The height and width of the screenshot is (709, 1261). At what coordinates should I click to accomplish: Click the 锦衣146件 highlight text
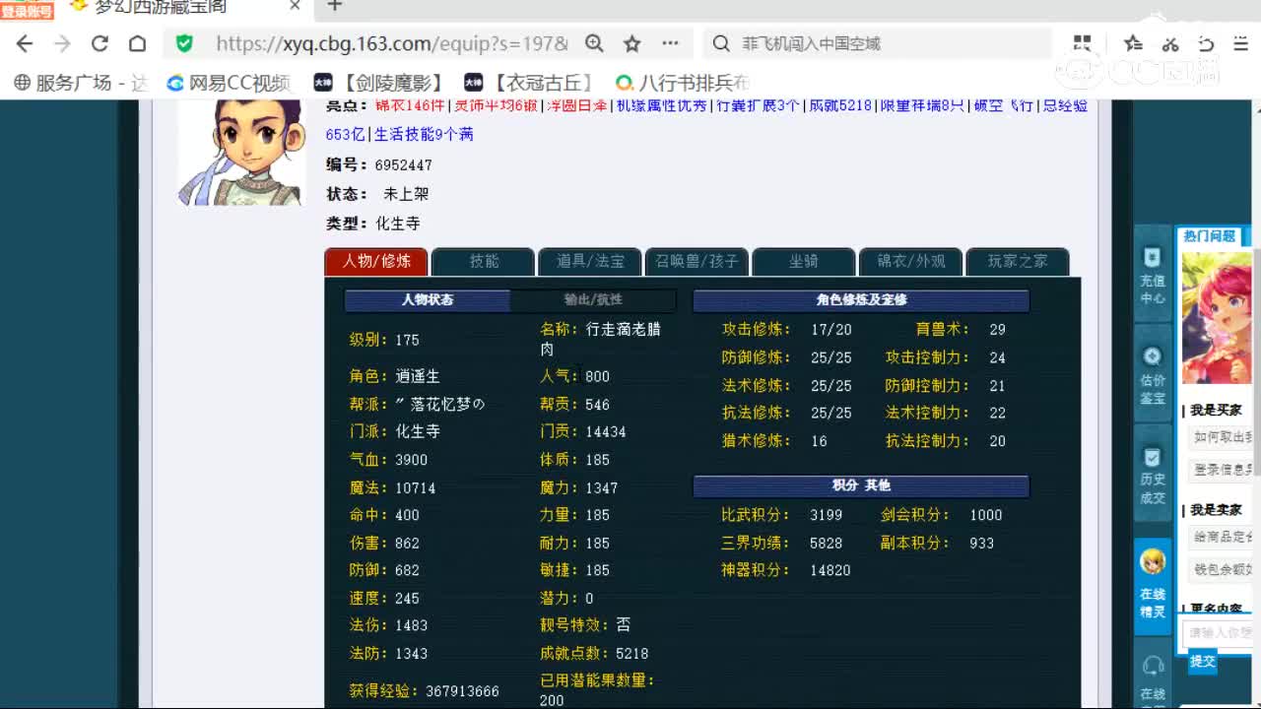[x=411, y=105]
